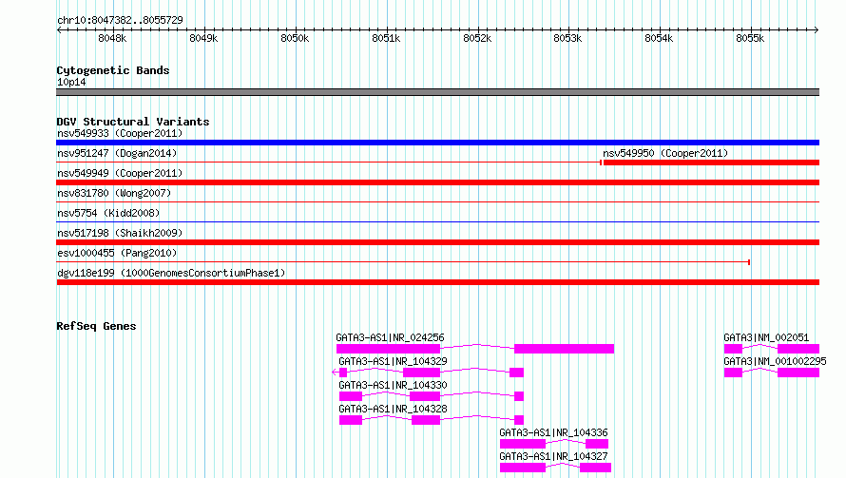The height and width of the screenshot is (478, 846).
Task: Click the chr10:8047382..8055729 coordinate label
Action: pos(120,20)
